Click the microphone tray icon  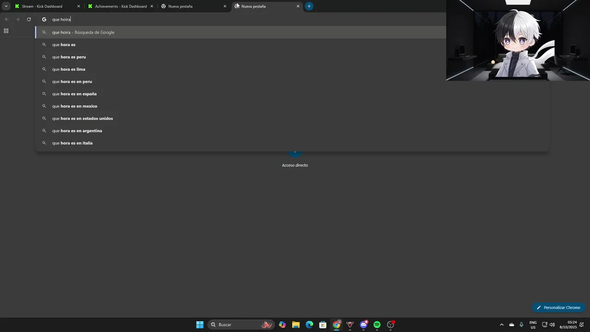click(521, 325)
